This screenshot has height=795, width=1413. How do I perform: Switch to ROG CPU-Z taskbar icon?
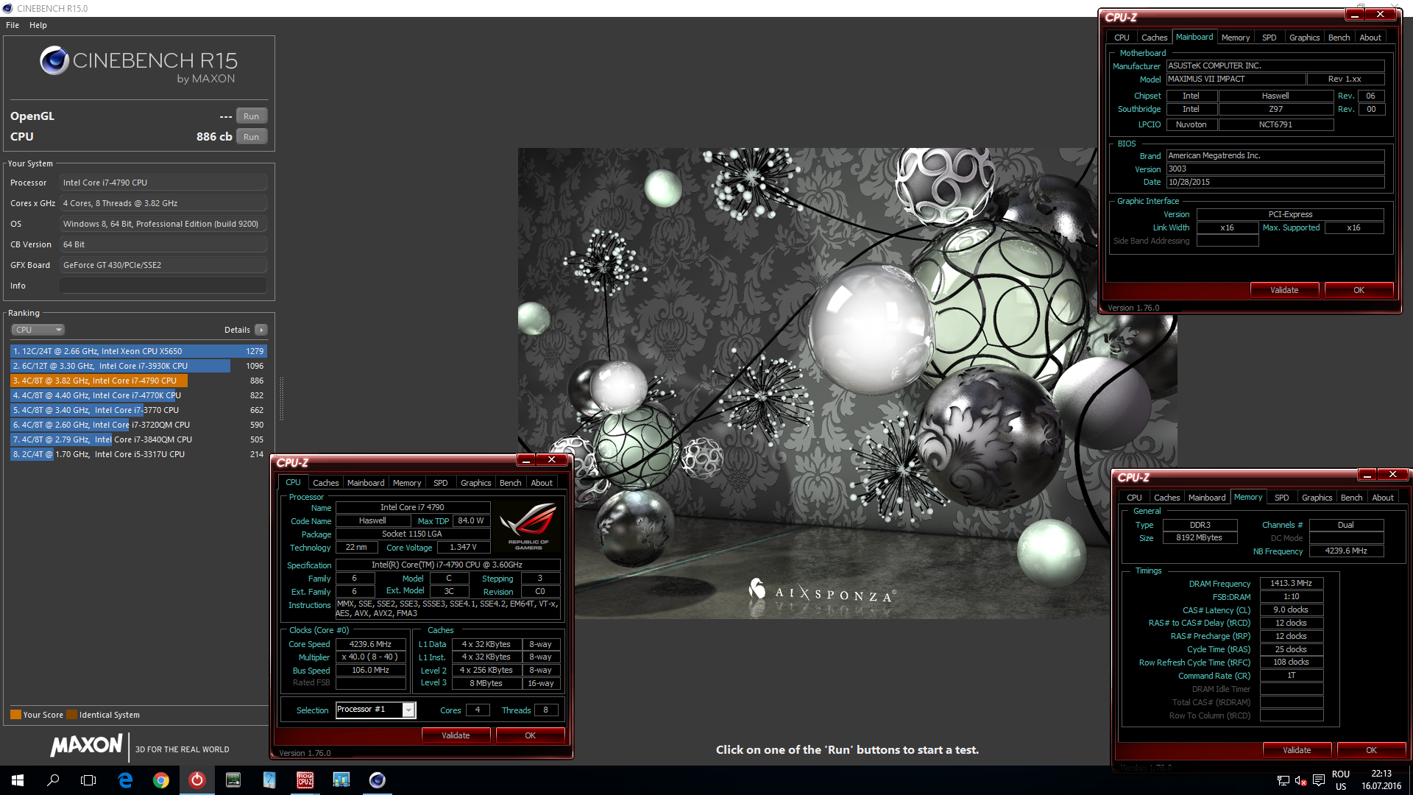(305, 780)
